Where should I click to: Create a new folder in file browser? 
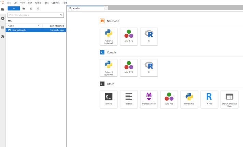[x=24, y=9]
